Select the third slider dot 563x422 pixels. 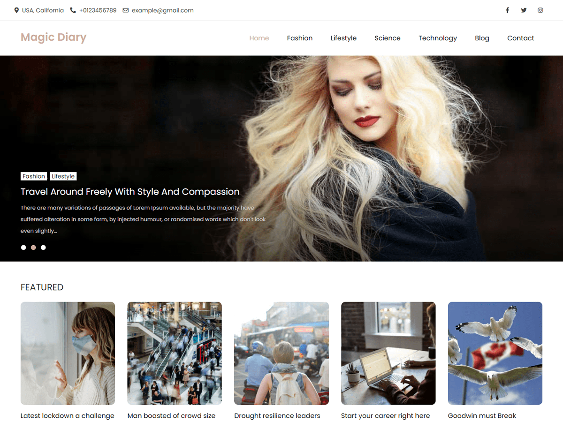point(43,248)
